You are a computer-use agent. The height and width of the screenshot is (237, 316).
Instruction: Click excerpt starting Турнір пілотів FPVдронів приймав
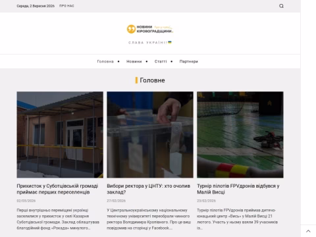click(237, 219)
